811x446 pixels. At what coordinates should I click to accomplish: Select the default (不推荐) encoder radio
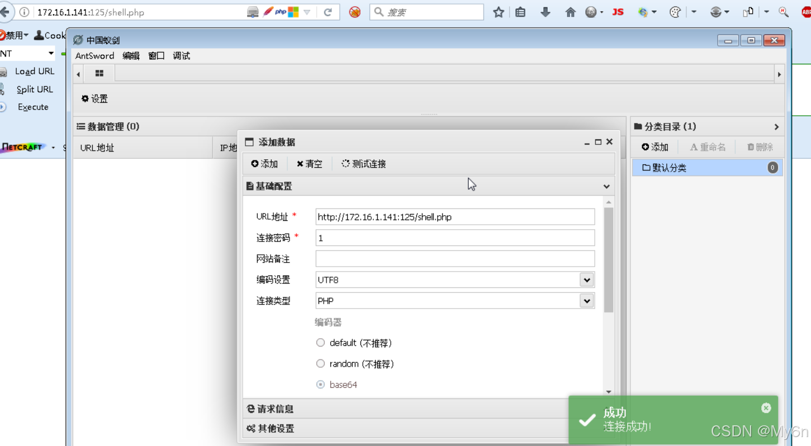(x=320, y=343)
